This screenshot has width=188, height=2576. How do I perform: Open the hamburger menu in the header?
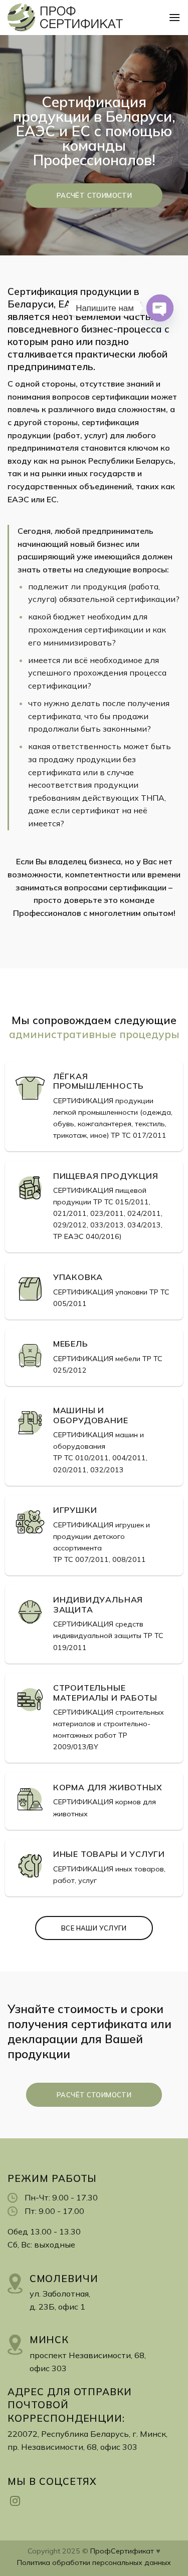click(174, 17)
